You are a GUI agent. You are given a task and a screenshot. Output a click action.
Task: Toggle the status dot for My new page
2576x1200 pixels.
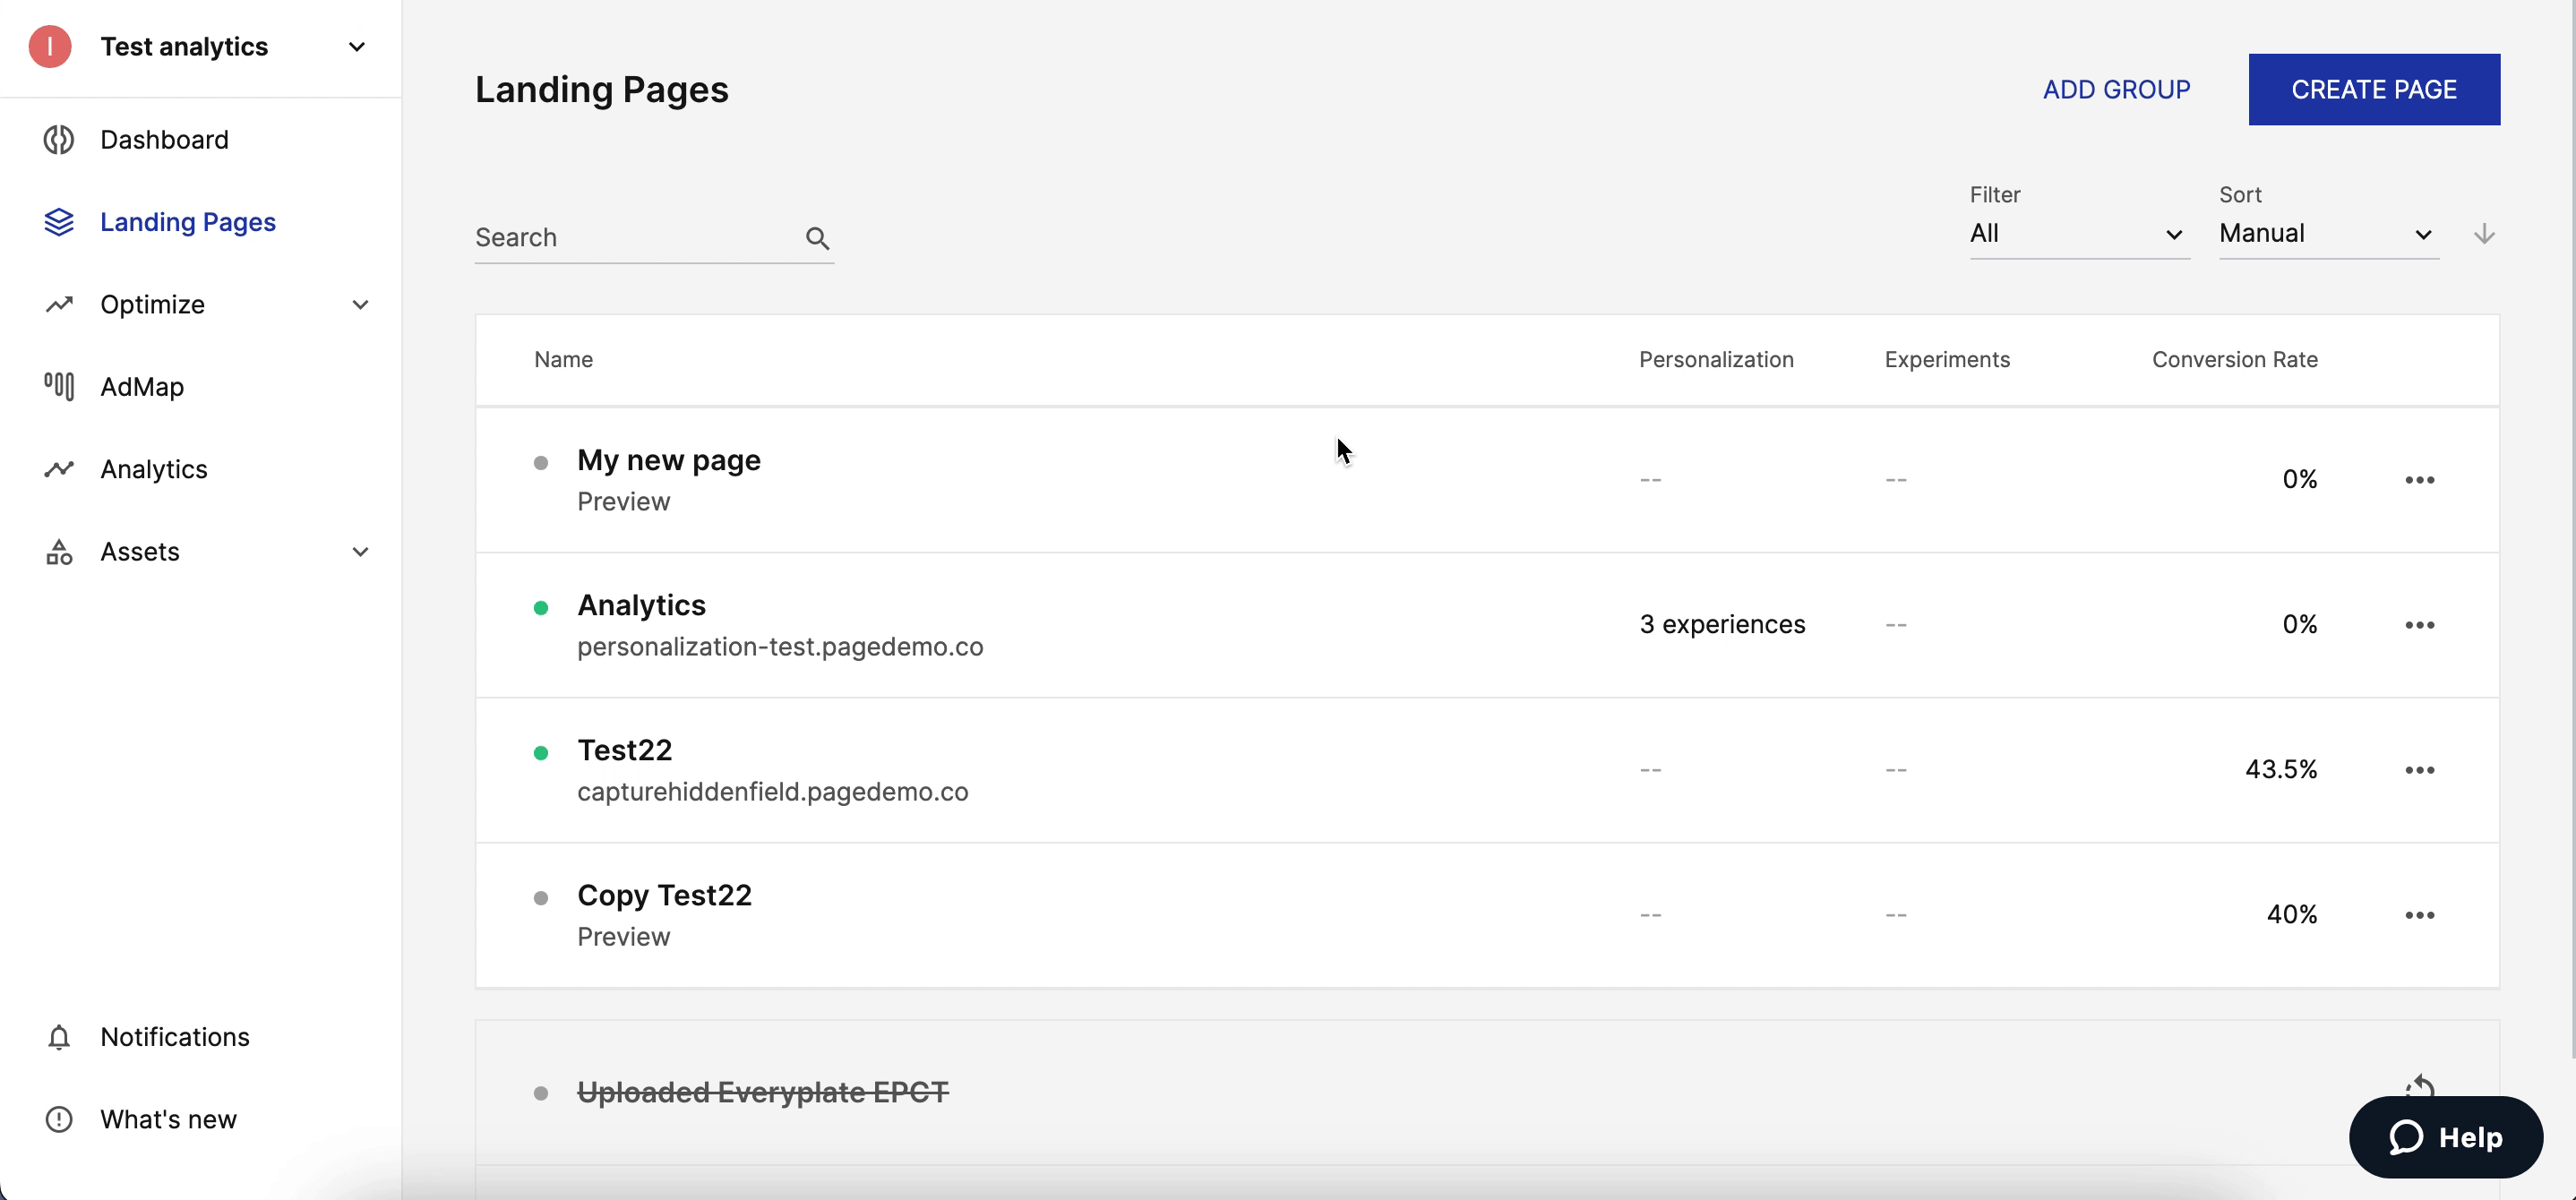tap(541, 462)
